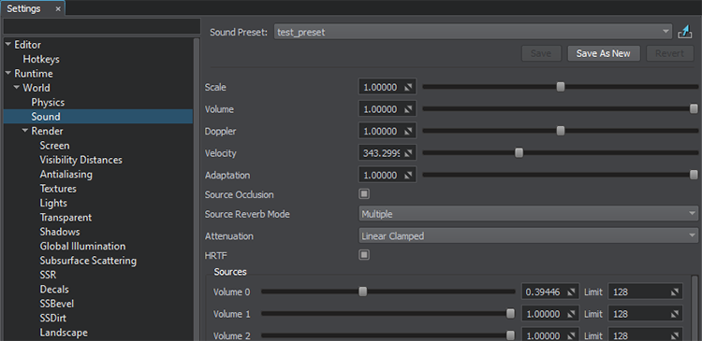702x341 pixels.
Task: Open the Attenuation dropdown
Action: pyautogui.click(x=529, y=236)
